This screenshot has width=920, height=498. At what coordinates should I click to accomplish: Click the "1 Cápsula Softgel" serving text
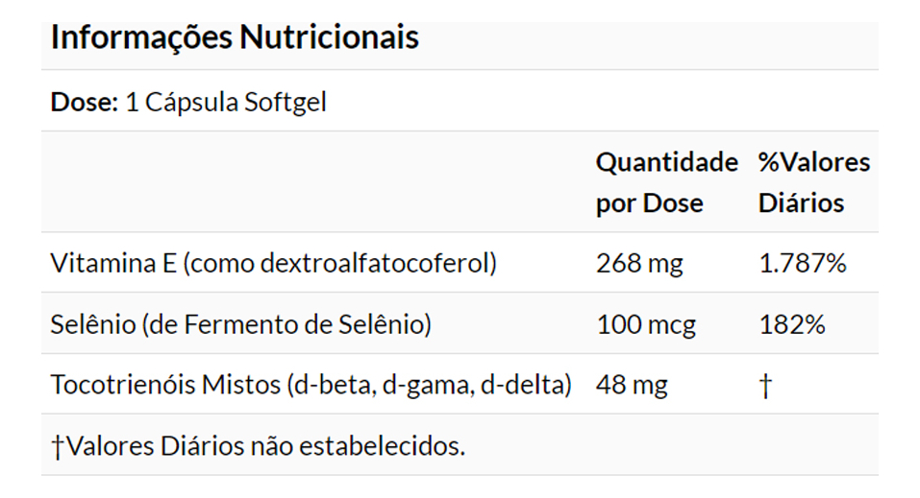[226, 103]
